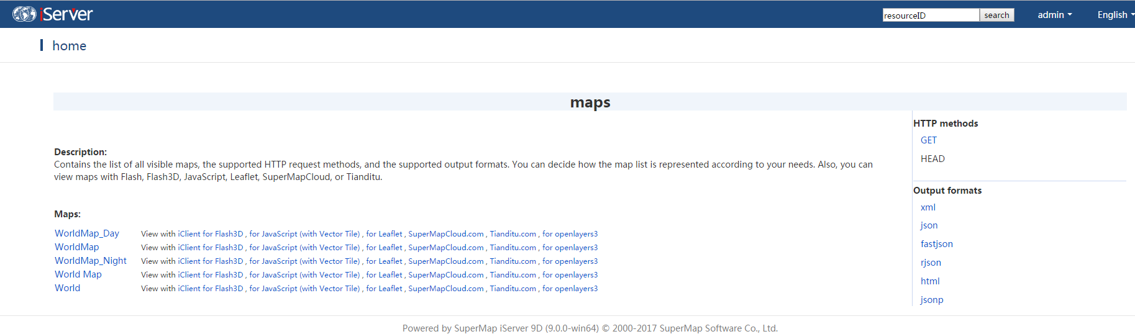Click the HEAD HTTP method text
The height and width of the screenshot is (334, 1135).
pos(932,159)
